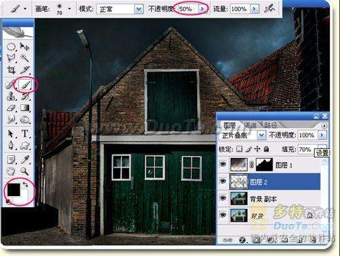The width and height of the screenshot is (340, 256).
Task: Toggle the mask link on 图层 1
Action: [252, 165]
